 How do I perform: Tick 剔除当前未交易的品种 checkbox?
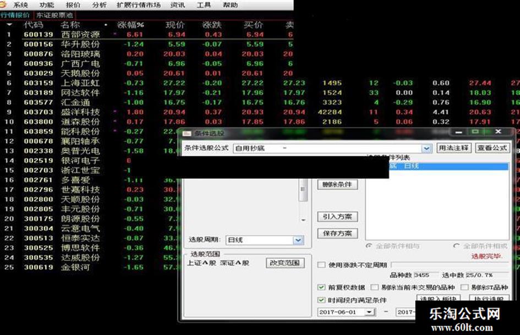pyautogui.click(x=374, y=287)
